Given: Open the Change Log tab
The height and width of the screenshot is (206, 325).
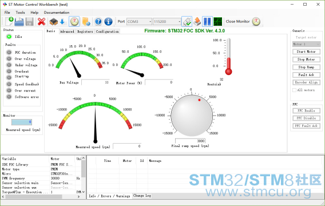Looking at the screenshot, I should pos(142,196).
